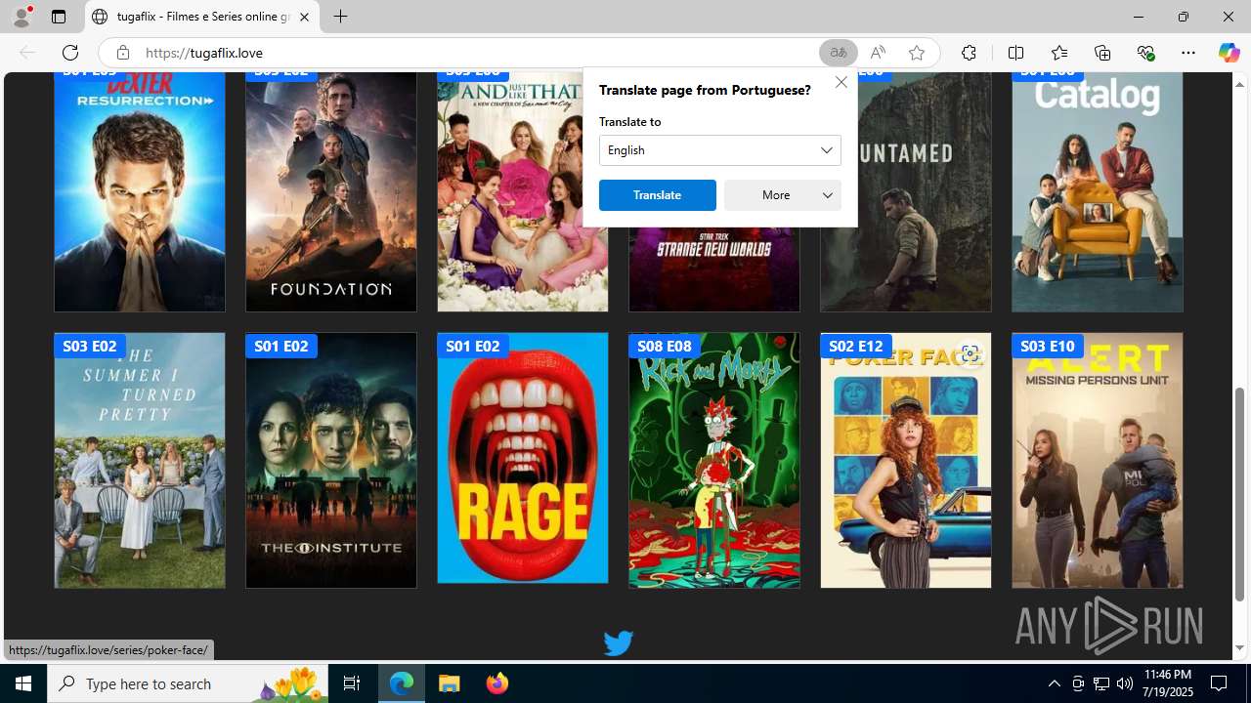This screenshot has height=703, width=1251.
Task: Click the Twitter bird icon
Action: click(x=618, y=642)
